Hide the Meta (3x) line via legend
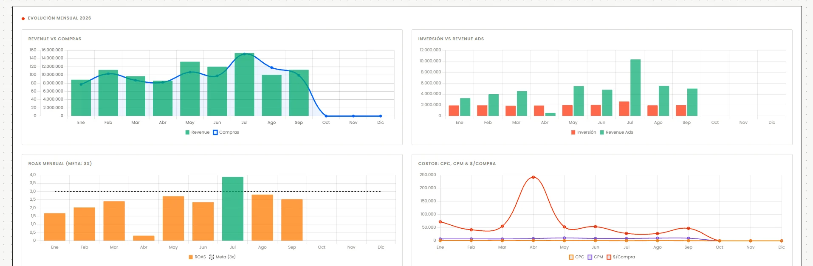813x266 pixels. click(x=222, y=257)
